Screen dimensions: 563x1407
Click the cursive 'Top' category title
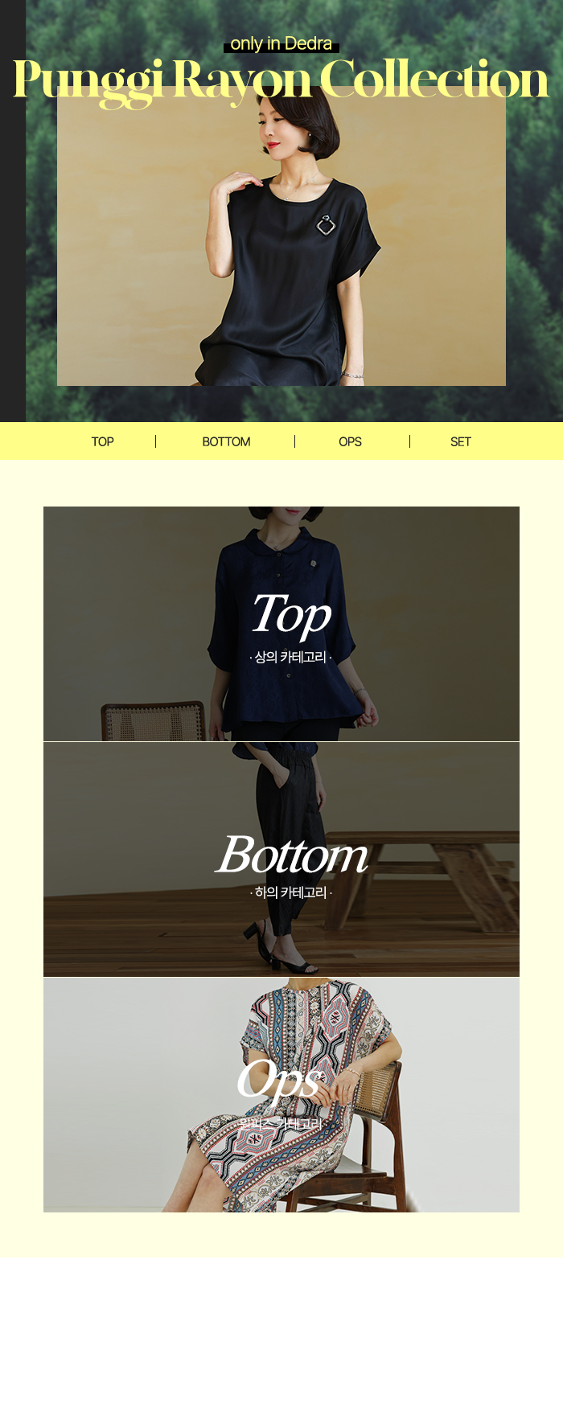tap(291, 615)
